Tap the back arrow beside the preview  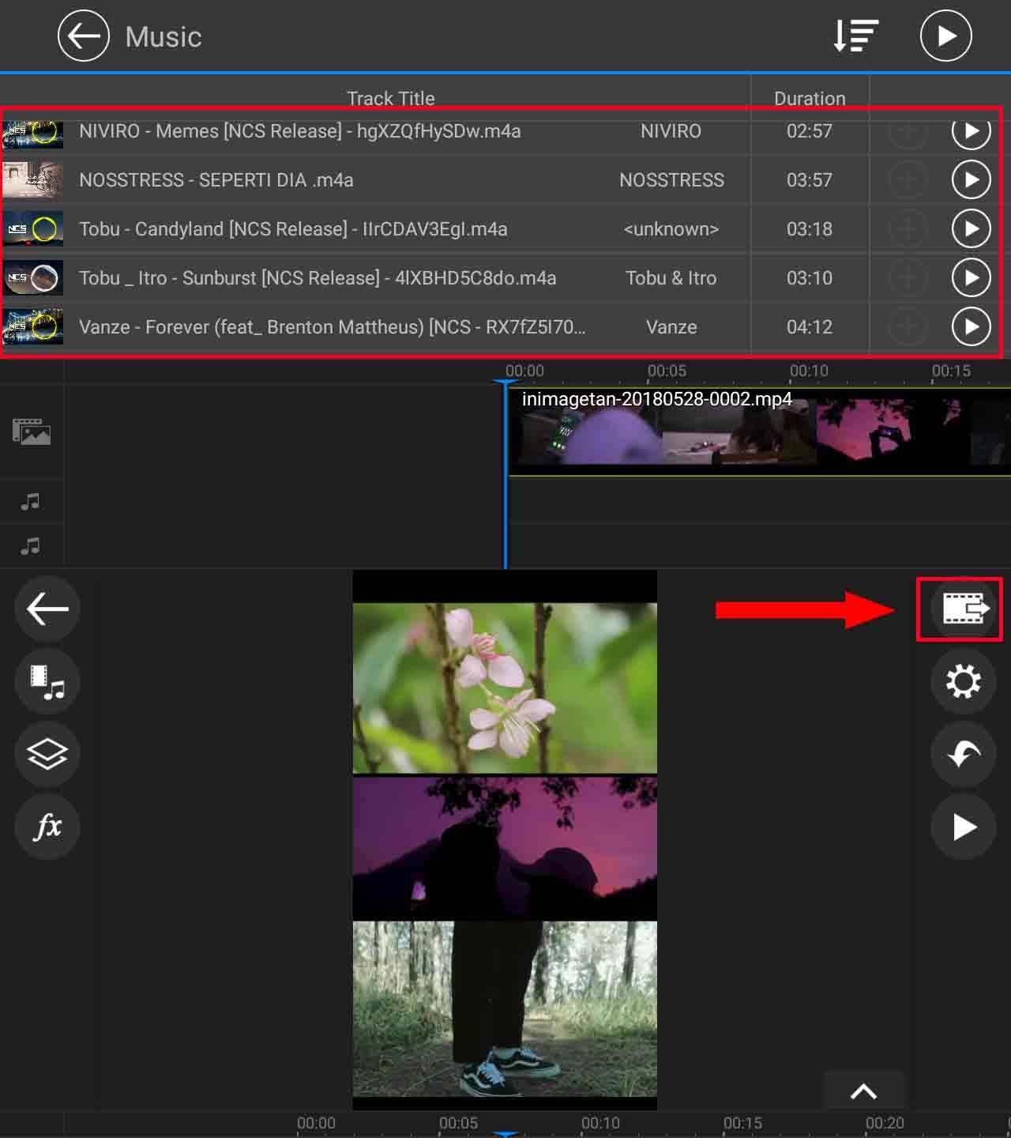(x=47, y=609)
